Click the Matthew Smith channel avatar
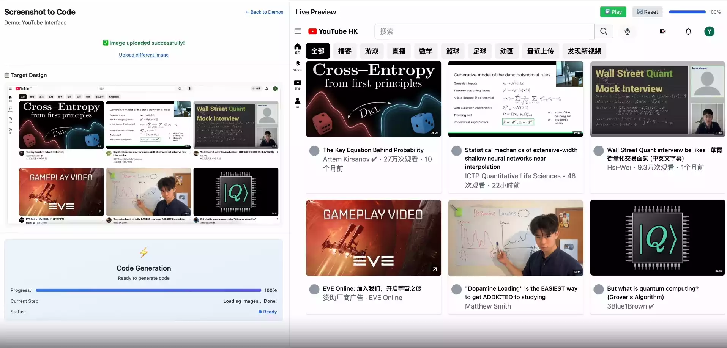This screenshot has height=348, width=727. 456,290
